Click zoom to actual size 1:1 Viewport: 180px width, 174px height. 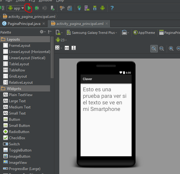tap(161, 49)
